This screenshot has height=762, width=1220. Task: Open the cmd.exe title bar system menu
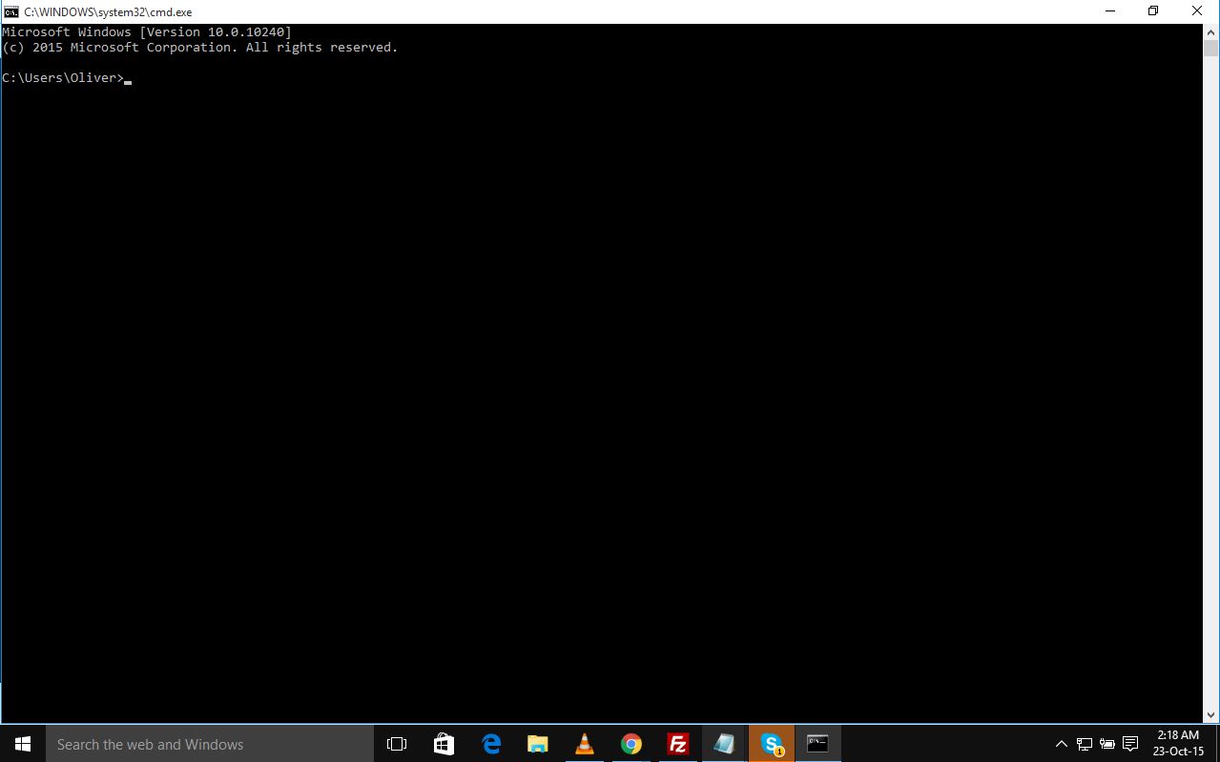coord(10,11)
